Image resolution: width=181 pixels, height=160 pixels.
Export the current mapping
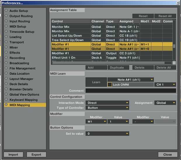click(36, 154)
